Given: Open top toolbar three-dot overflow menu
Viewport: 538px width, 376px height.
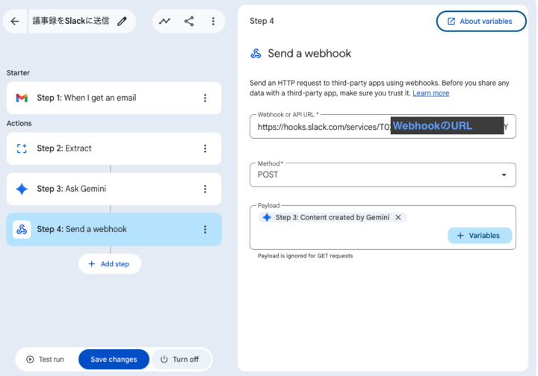Looking at the screenshot, I should (213, 22).
